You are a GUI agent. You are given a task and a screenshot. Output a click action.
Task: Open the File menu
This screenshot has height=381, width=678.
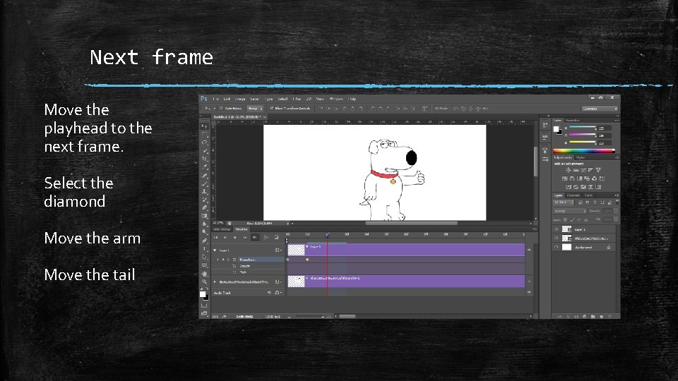[x=216, y=99]
